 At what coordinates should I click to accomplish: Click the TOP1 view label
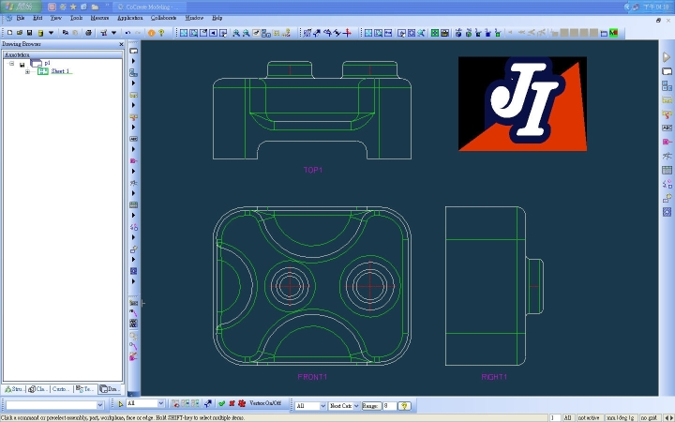pyautogui.click(x=313, y=170)
